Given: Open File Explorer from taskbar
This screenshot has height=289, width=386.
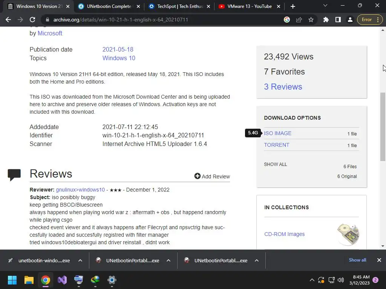Looking at the screenshot, I should 29,280.
